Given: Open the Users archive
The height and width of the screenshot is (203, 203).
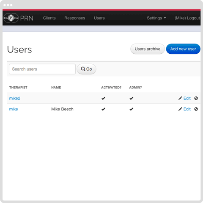Looking at the screenshot, I should pyautogui.click(x=148, y=49).
